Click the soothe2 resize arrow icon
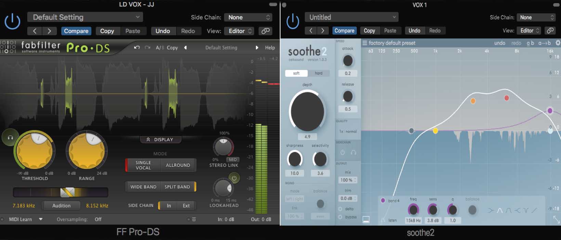The width and height of the screenshot is (561, 240). click(x=556, y=220)
